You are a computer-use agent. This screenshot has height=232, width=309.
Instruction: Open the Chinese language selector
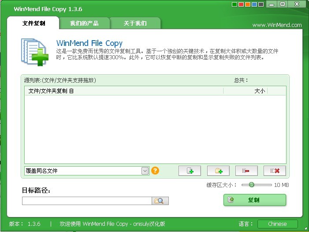pyautogui.click(x=277, y=224)
